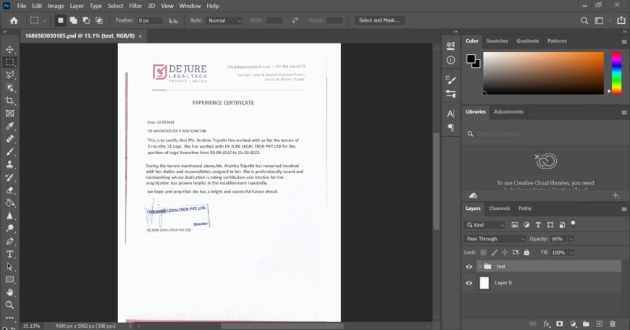Viewport: 630px width, 330px height.
Task: Select the Horizontal Type tool
Action: pyautogui.click(x=9, y=254)
